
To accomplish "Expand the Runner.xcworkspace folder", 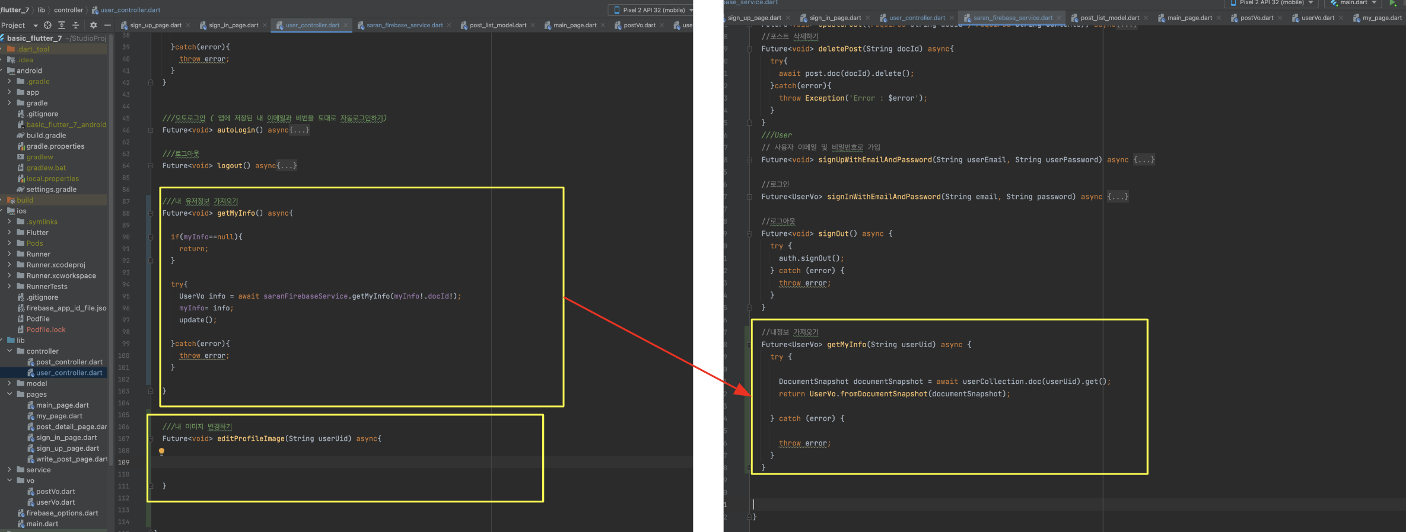I will tap(9, 276).
